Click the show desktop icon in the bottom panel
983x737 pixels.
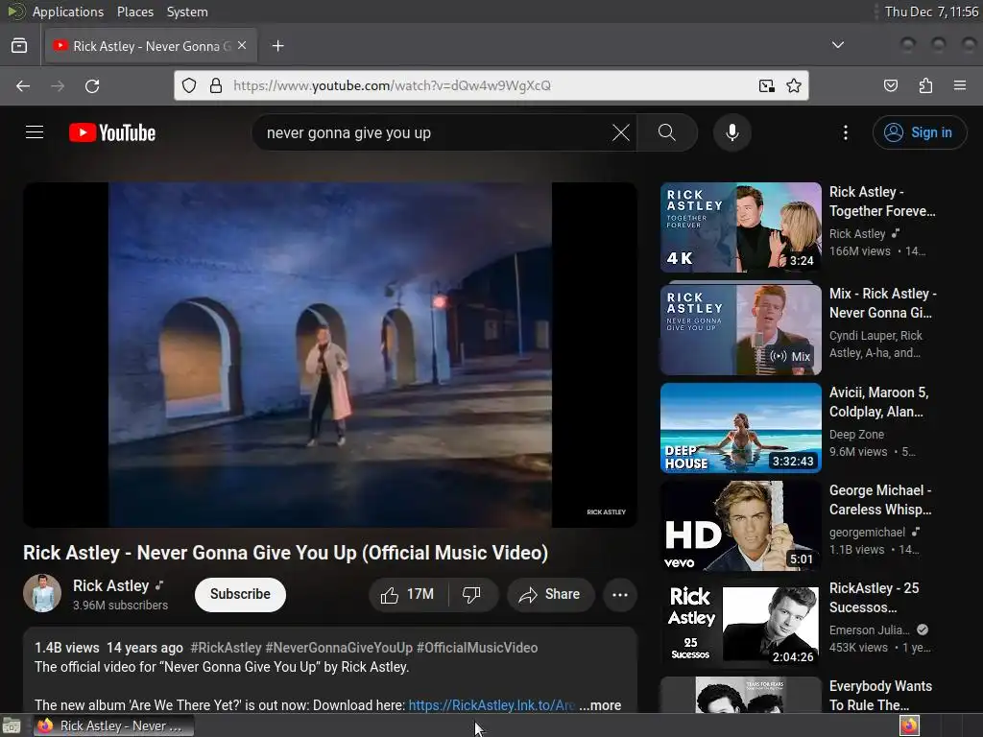pos(12,725)
